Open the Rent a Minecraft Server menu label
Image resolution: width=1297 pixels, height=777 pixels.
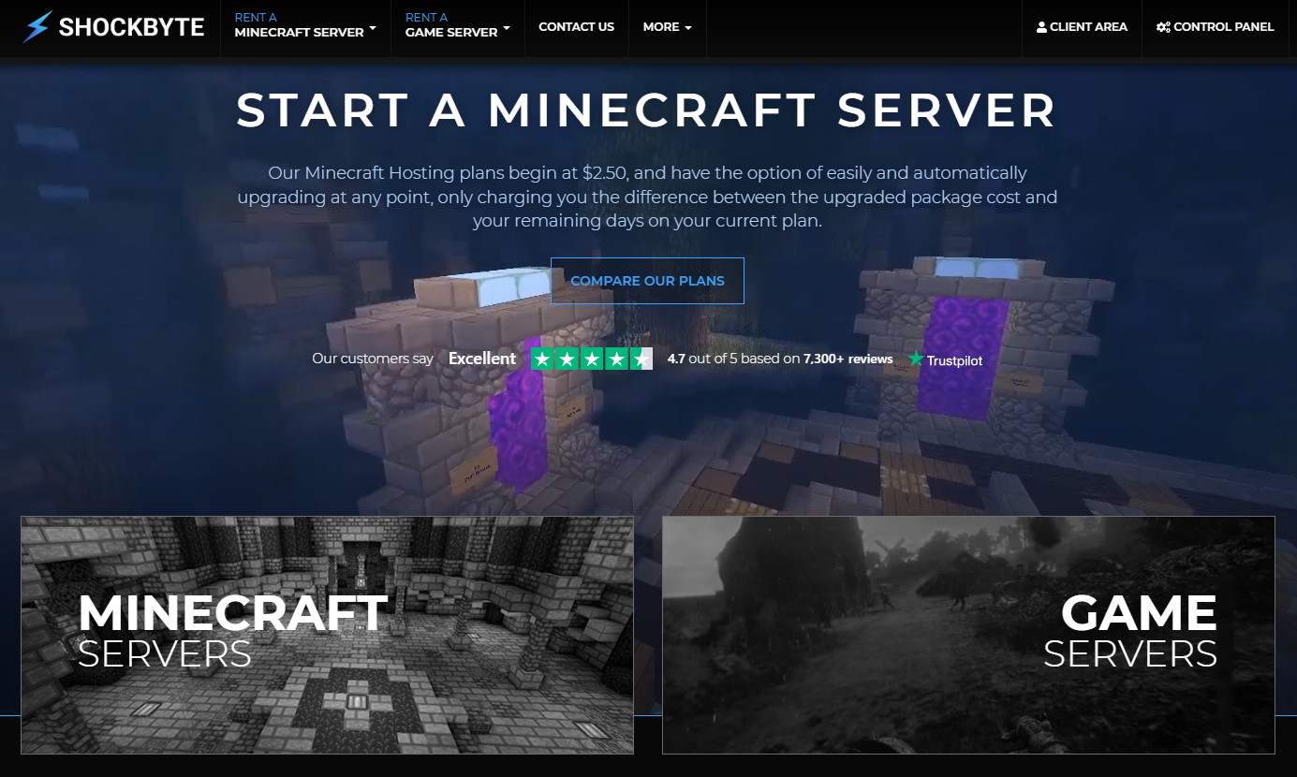click(x=299, y=25)
